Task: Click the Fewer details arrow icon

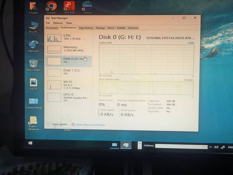Action: pyautogui.click(x=48, y=124)
